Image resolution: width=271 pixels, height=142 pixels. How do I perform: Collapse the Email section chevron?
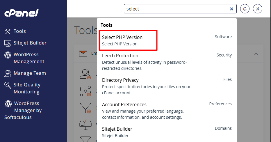click(256, 54)
